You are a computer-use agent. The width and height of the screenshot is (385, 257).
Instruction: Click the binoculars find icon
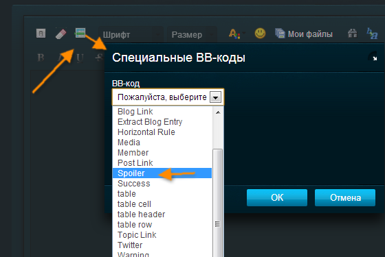pyautogui.click(x=352, y=34)
